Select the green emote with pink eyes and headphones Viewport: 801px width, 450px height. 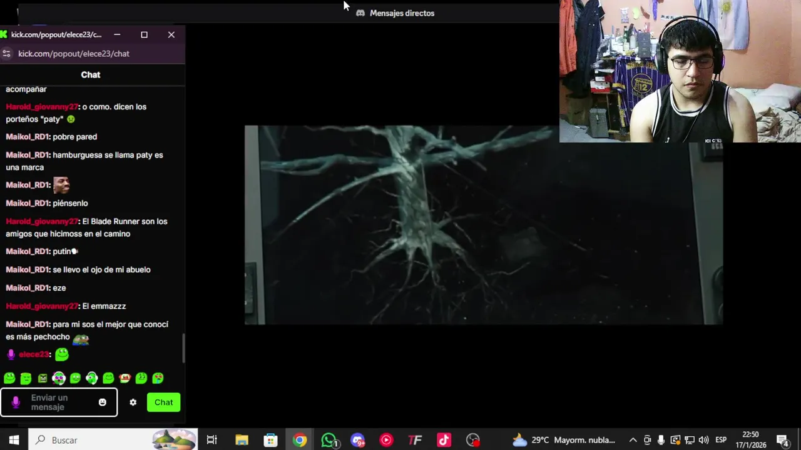pyautogui.click(x=59, y=378)
